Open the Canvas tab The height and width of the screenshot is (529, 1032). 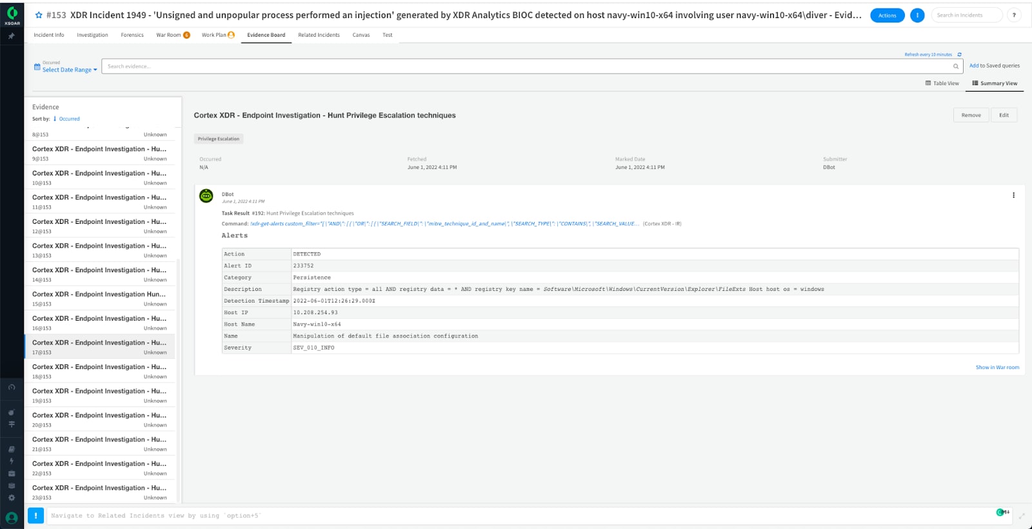point(361,35)
